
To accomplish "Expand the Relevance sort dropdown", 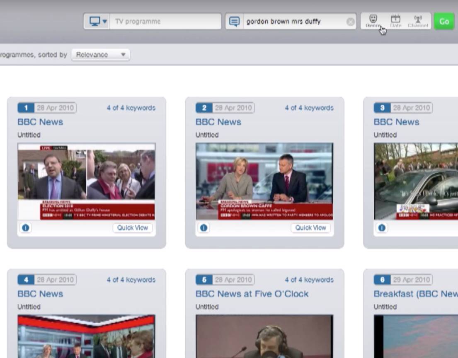I will pyautogui.click(x=100, y=55).
